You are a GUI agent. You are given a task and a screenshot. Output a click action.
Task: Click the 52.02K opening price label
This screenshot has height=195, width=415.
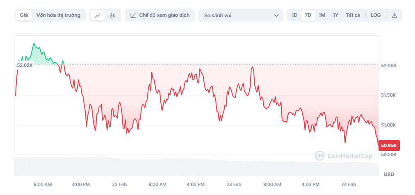[25, 65]
